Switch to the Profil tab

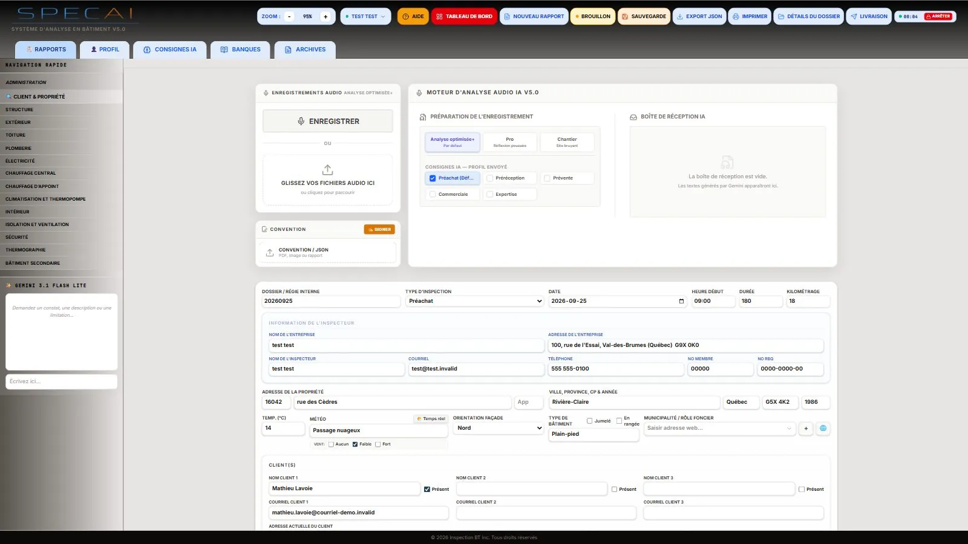pyautogui.click(x=105, y=50)
